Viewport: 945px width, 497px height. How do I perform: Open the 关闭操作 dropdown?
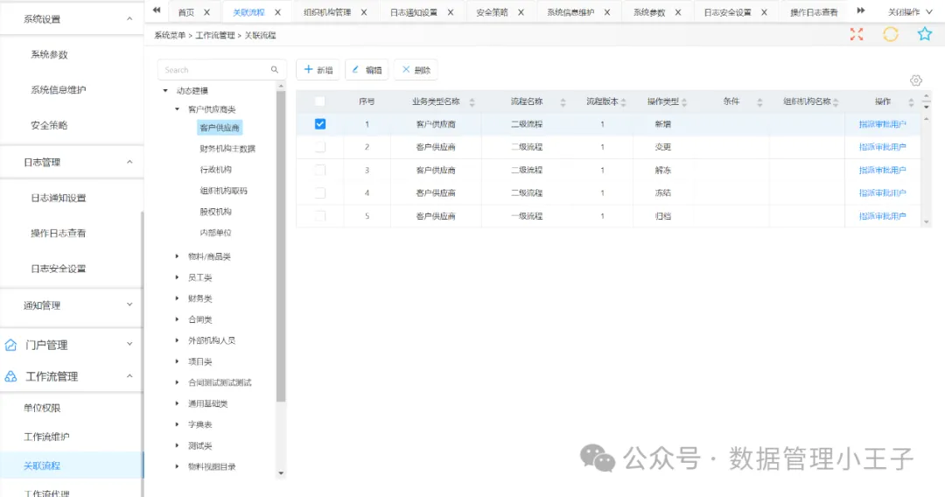(909, 12)
